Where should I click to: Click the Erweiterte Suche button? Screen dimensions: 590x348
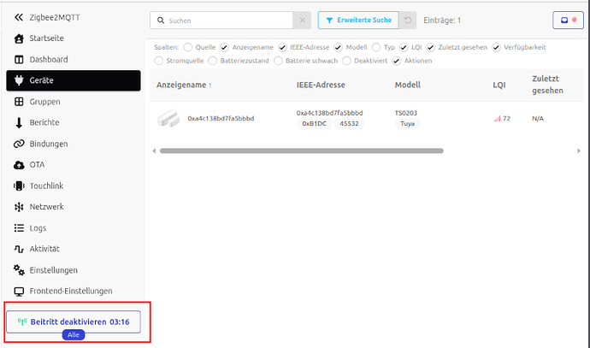357,20
